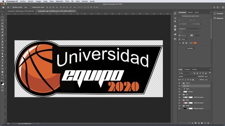The width and height of the screenshot is (225, 126).
Task: Click the delete layer trash icon
Action: coord(208,123)
